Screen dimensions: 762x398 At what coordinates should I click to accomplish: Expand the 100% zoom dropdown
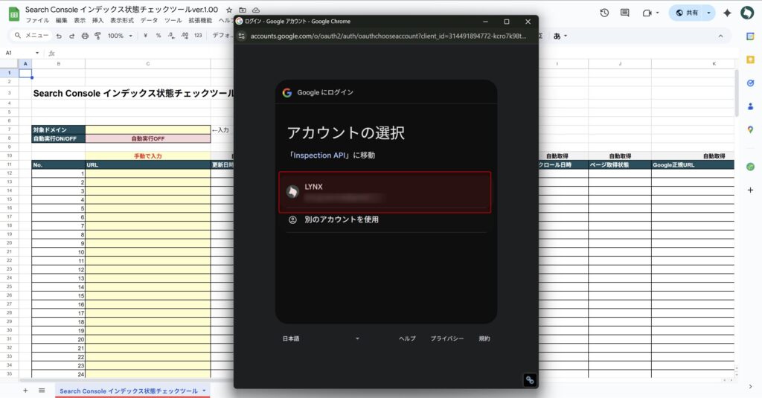(121, 36)
